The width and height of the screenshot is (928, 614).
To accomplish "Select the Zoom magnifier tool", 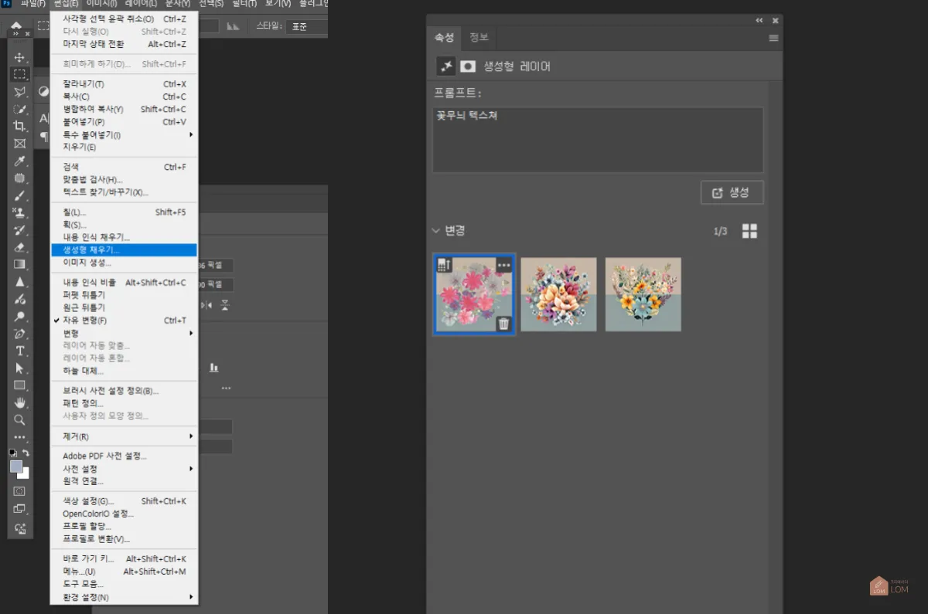I will [20, 420].
